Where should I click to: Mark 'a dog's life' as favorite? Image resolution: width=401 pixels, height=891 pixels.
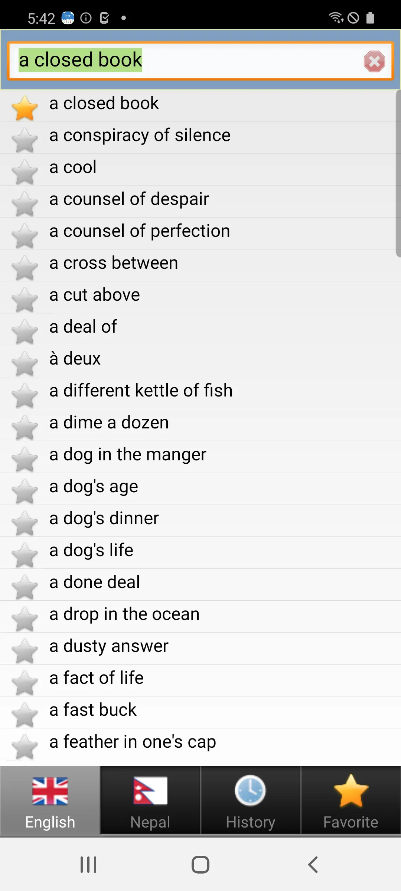[25, 555]
